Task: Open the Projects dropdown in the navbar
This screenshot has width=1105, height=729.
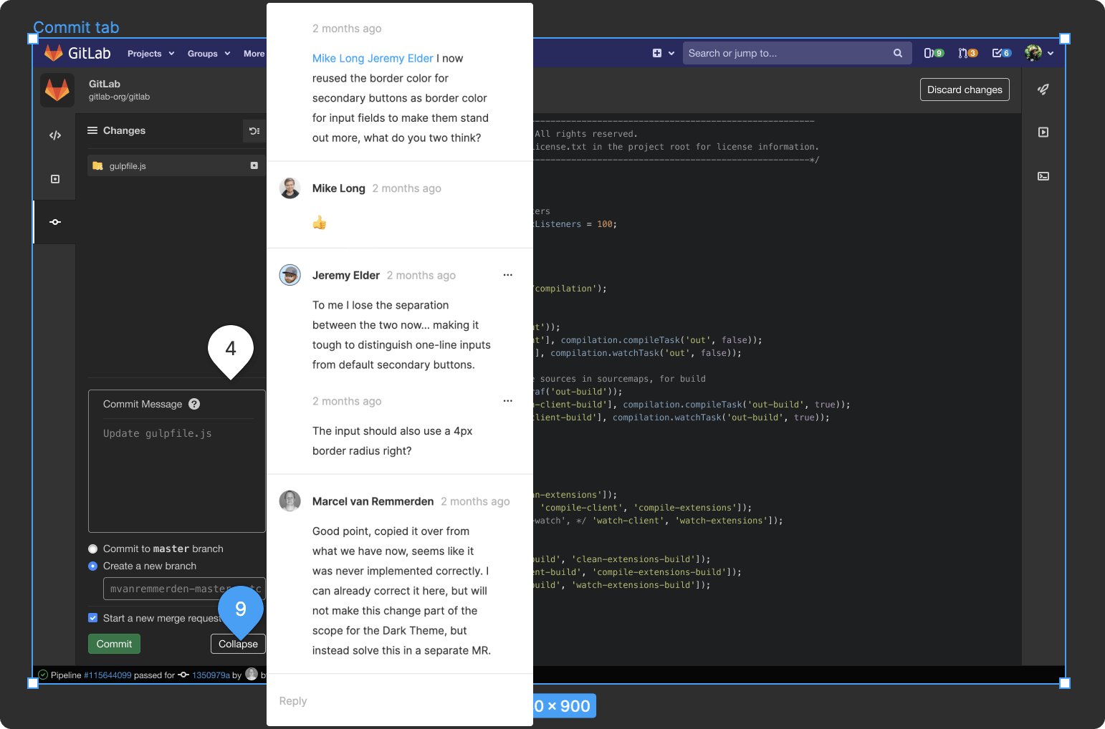Action: pyautogui.click(x=150, y=53)
